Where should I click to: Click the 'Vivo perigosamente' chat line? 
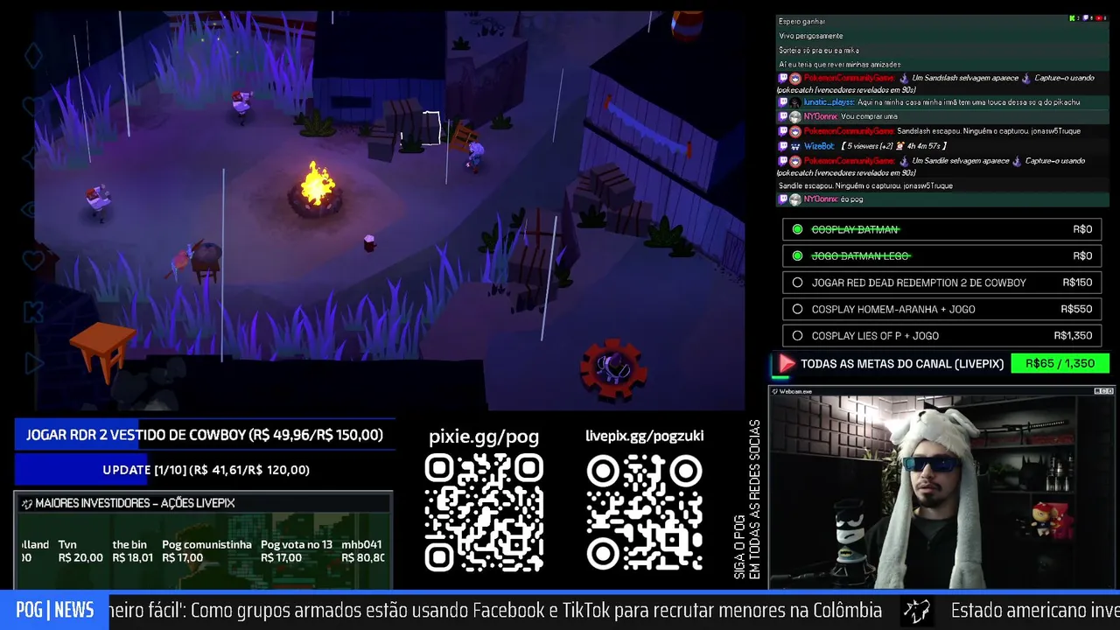(811, 36)
